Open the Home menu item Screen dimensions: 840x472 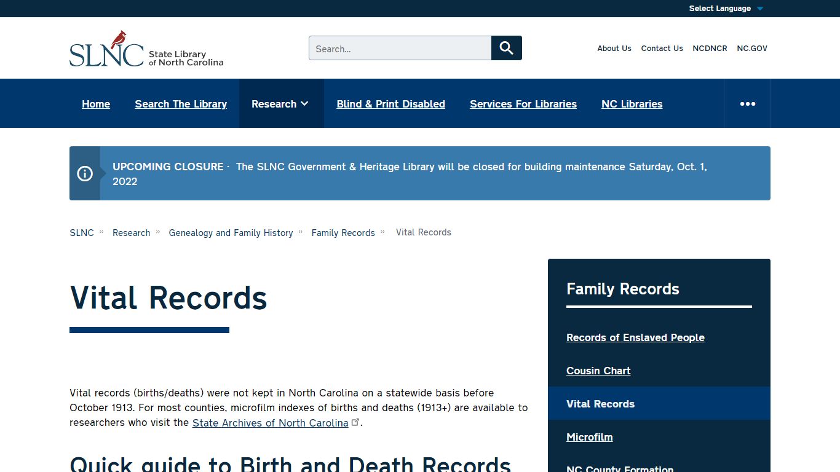coord(96,104)
